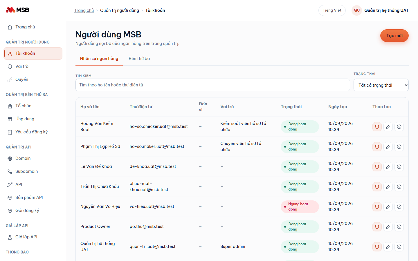Click the MSB logo

click(x=17, y=10)
